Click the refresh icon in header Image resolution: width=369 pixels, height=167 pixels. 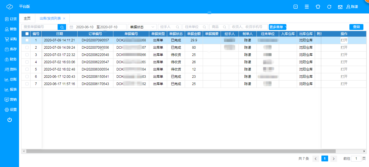pos(329,7)
